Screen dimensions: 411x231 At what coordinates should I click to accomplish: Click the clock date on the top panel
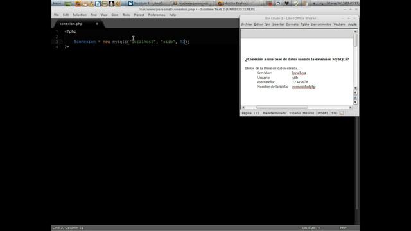[x=342, y=3]
